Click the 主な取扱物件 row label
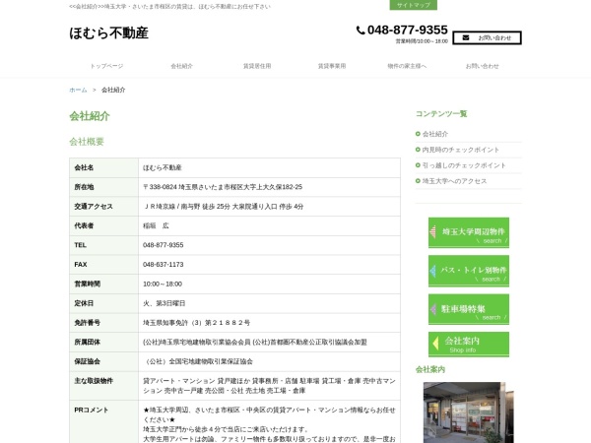 (94, 381)
